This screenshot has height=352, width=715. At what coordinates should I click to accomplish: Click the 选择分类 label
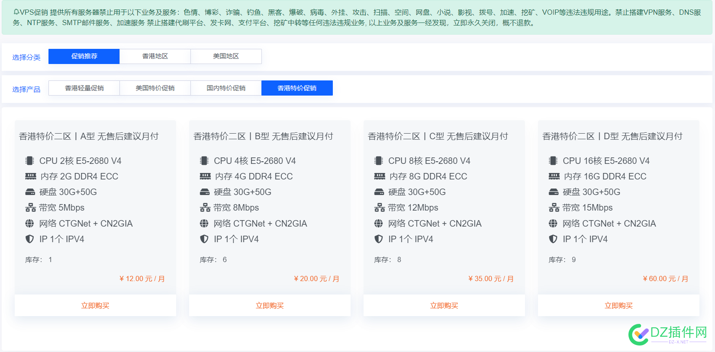coord(26,58)
